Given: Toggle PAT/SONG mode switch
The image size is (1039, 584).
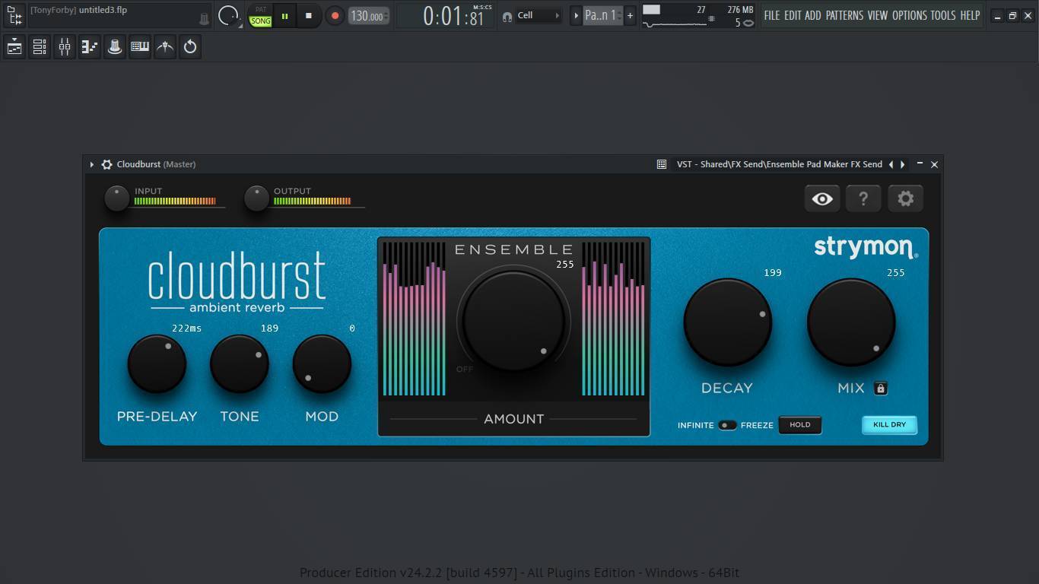Looking at the screenshot, I should click(x=261, y=16).
